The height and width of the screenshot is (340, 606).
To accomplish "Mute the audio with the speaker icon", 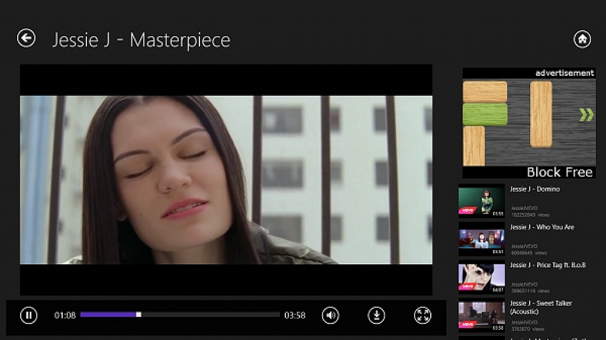I will click(x=330, y=315).
